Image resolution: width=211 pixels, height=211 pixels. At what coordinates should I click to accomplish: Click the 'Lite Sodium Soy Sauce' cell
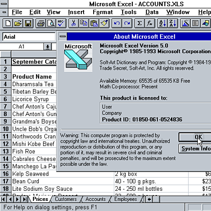tap(63, 189)
